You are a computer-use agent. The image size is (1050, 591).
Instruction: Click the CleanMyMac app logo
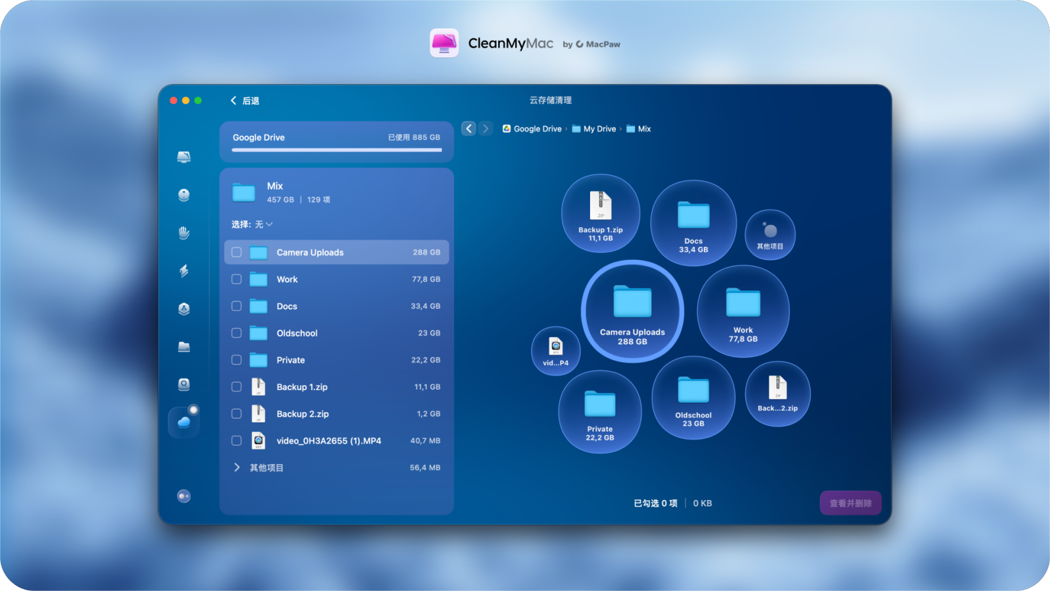pyautogui.click(x=444, y=43)
